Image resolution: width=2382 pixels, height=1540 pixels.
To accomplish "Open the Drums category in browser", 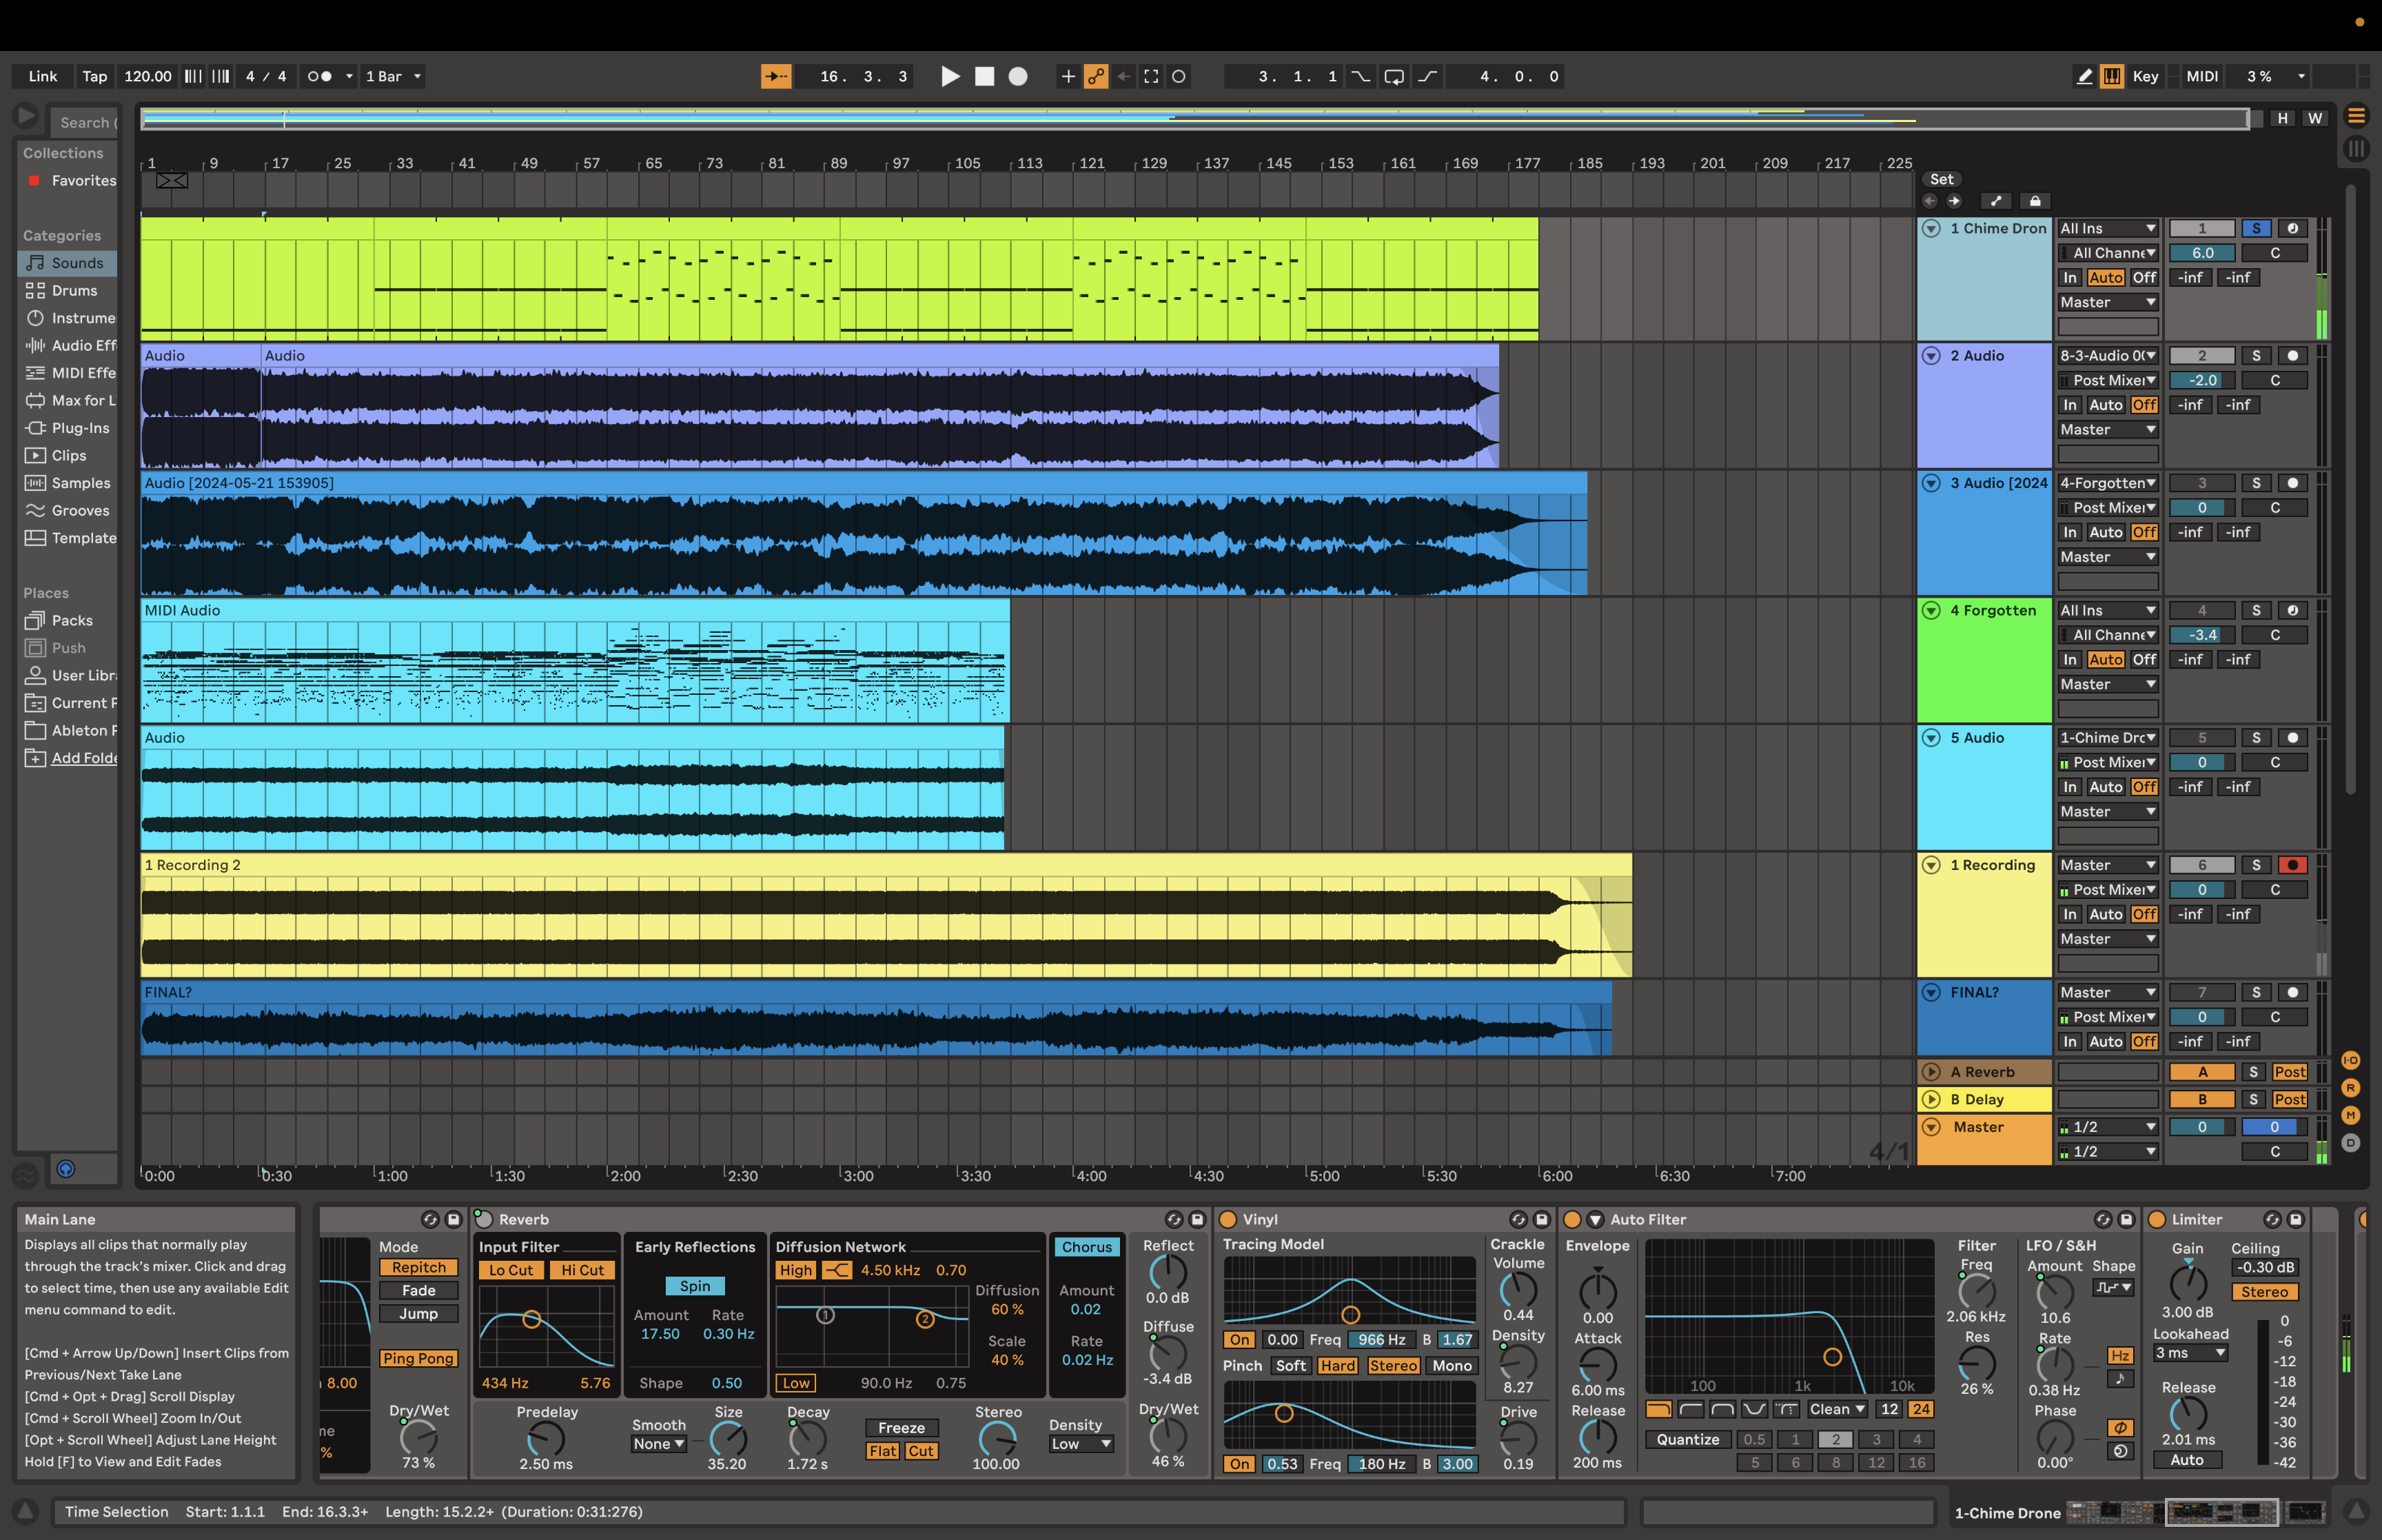I will (x=67, y=290).
